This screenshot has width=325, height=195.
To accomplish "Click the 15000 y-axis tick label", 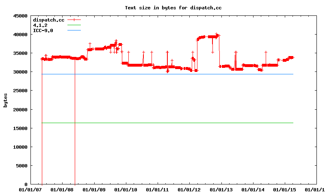I will [x=20, y=128].
